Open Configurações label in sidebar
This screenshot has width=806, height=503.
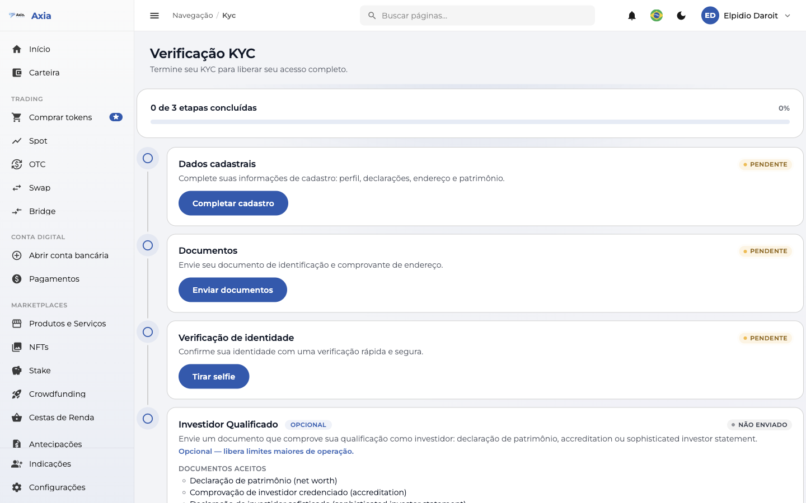tap(57, 487)
